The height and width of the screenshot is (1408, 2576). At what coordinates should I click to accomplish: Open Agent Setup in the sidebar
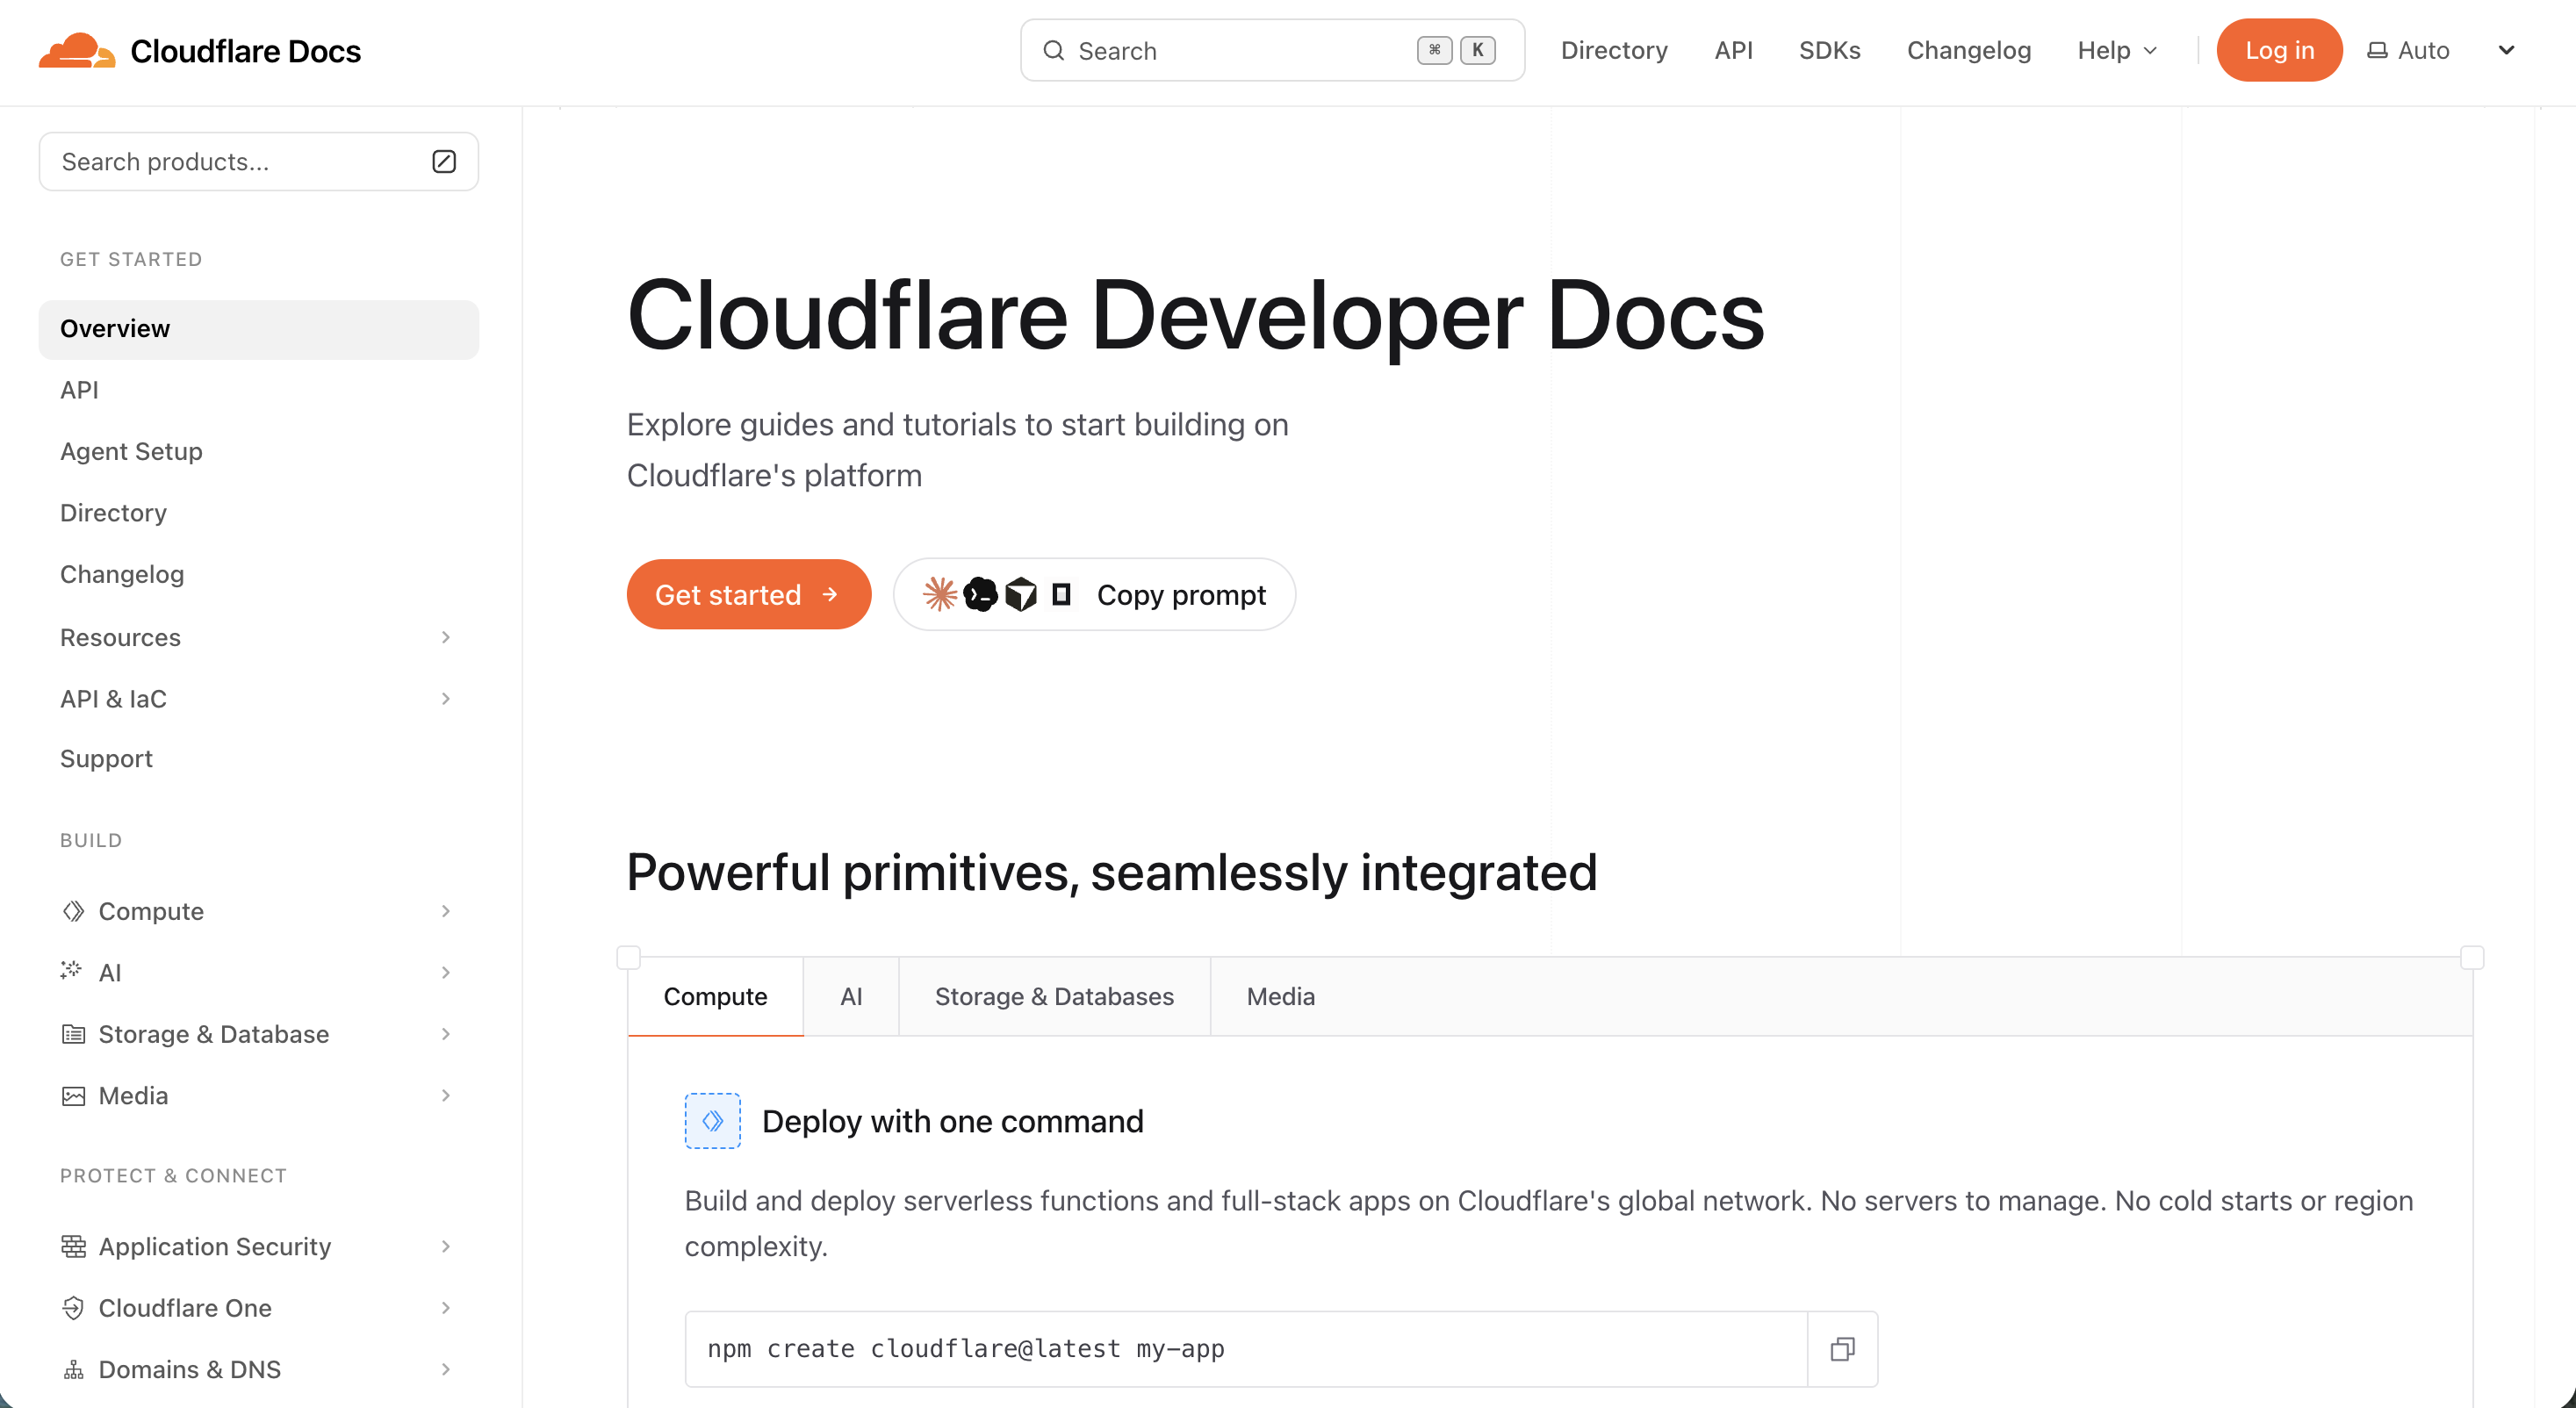tap(131, 451)
